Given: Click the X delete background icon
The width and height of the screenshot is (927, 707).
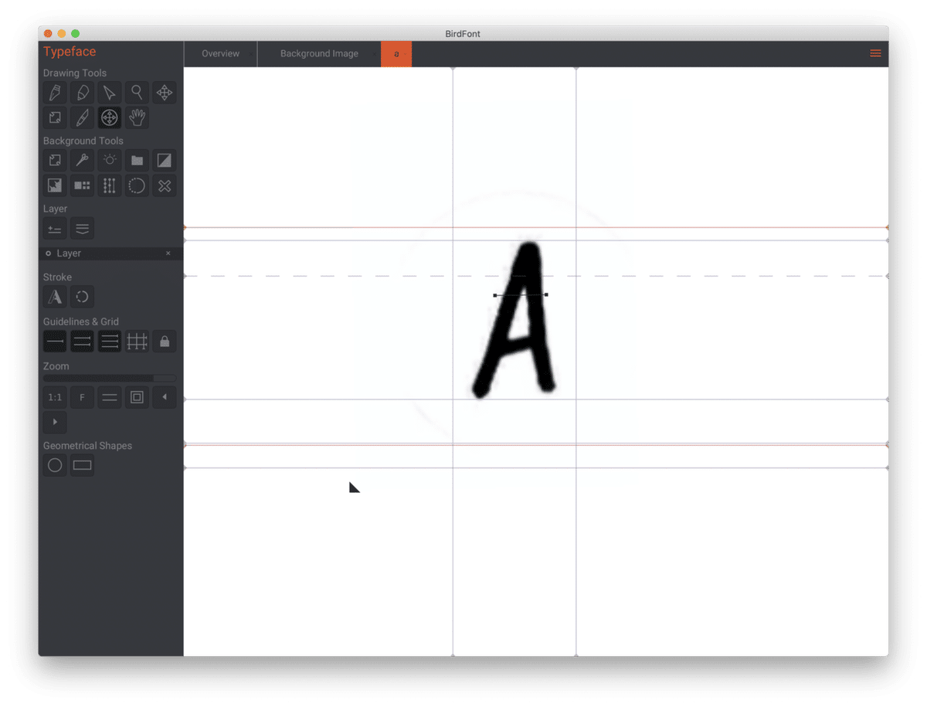Looking at the screenshot, I should [x=164, y=185].
